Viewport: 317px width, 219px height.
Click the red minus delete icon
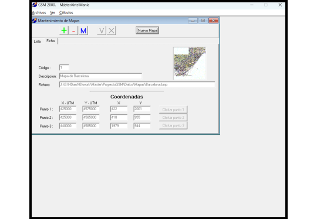point(73,30)
